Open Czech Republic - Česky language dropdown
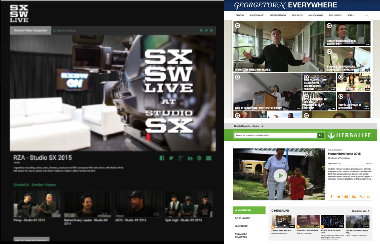This screenshot has width=380, height=244. coord(249,126)
